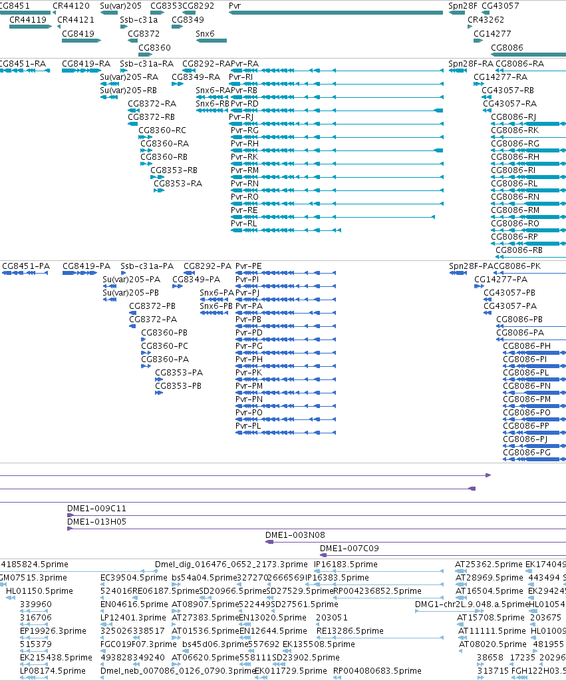The image size is (566, 681).
Task: Select EST label AT08907.5prime
Action: 206,604
